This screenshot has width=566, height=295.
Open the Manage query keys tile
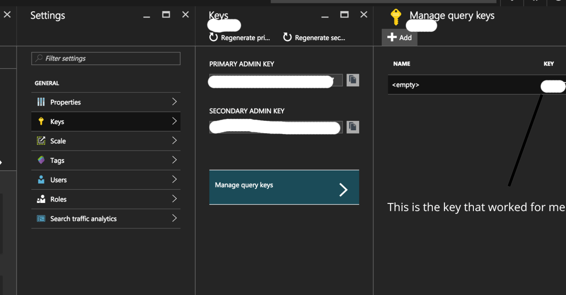pyautogui.click(x=284, y=187)
